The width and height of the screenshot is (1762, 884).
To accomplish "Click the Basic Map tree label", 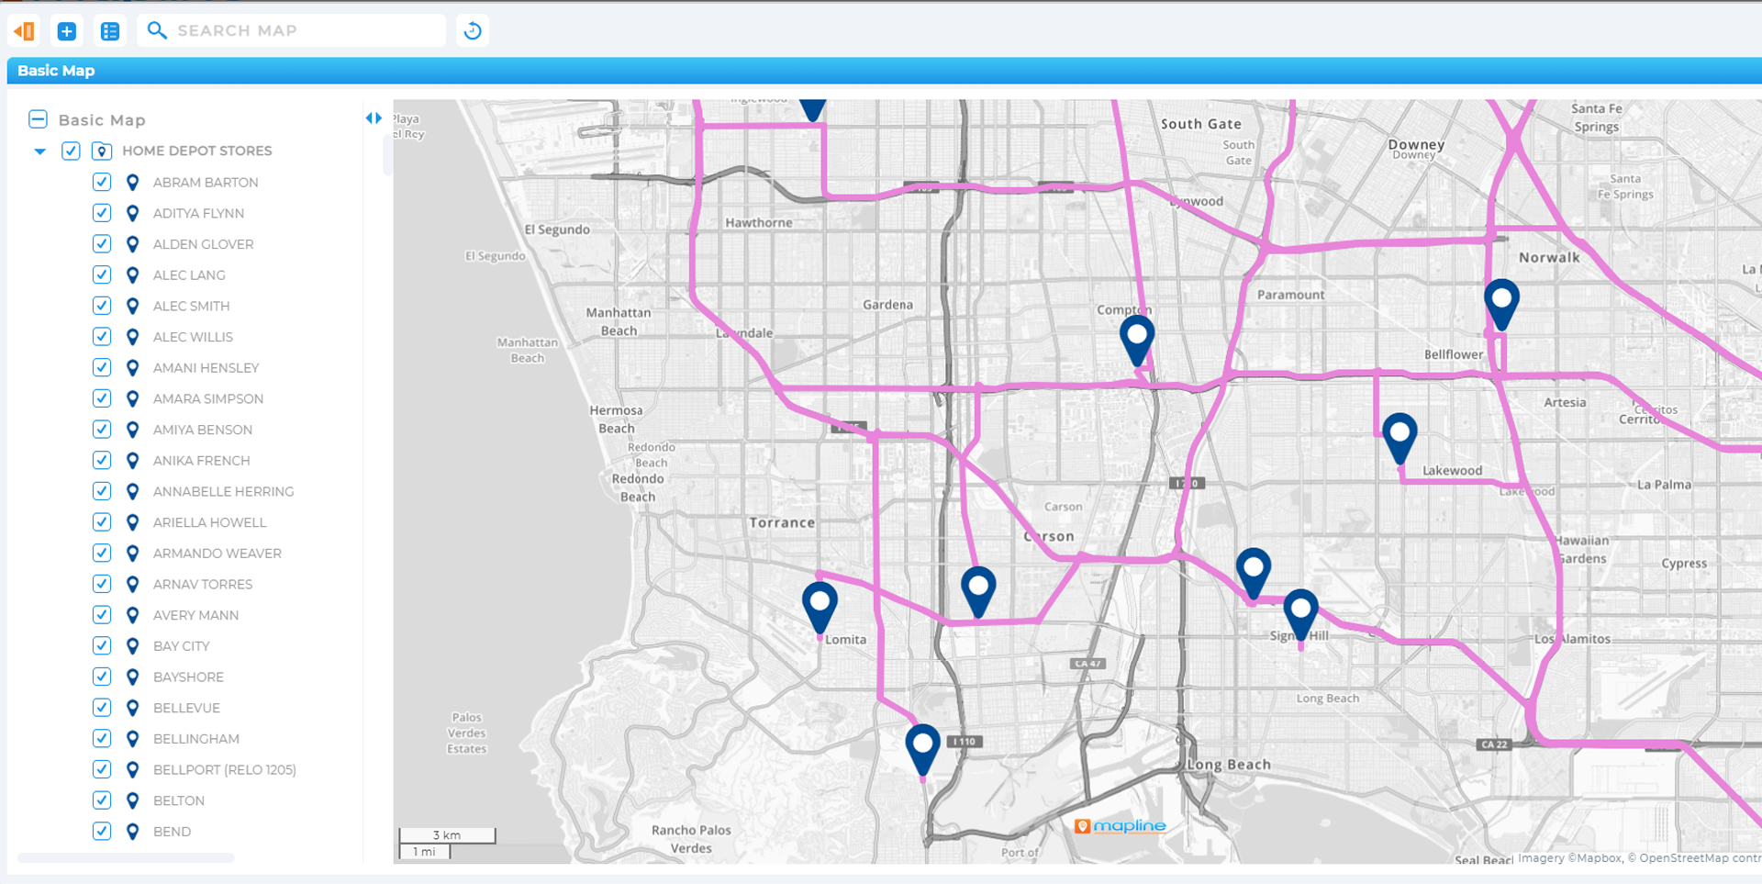I will 102,120.
